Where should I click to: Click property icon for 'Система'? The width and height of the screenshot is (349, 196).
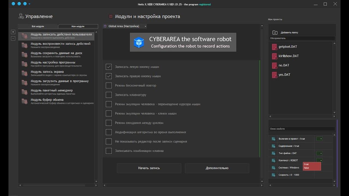point(273,168)
